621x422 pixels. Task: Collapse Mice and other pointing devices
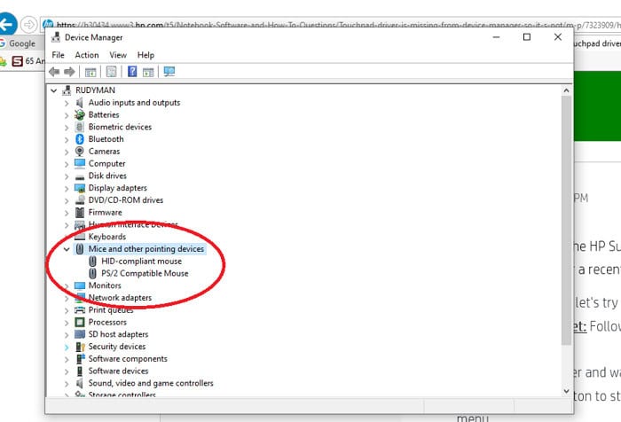(x=67, y=249)
